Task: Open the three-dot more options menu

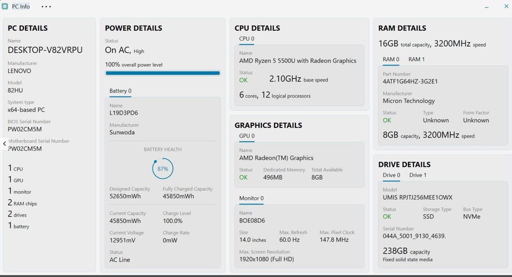Action: coord(46,7)
